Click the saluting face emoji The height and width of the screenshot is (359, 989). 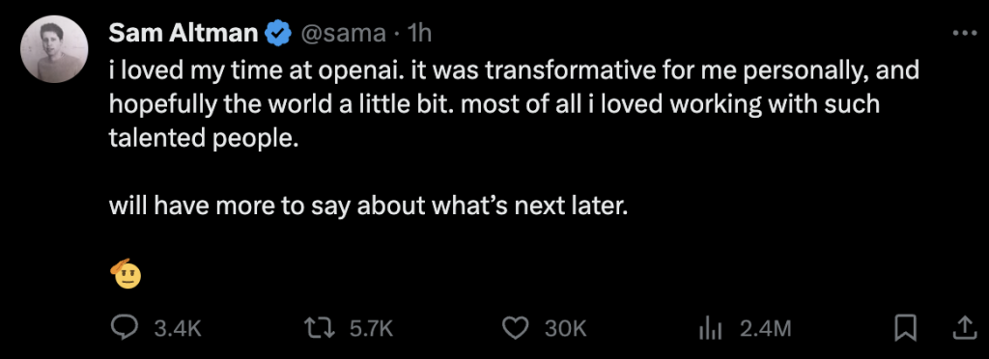[126, 273]
